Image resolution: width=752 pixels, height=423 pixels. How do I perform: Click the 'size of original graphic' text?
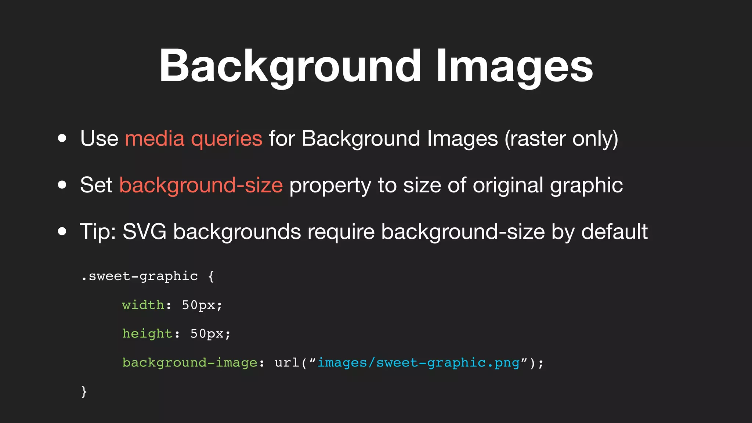click(513, 185)
